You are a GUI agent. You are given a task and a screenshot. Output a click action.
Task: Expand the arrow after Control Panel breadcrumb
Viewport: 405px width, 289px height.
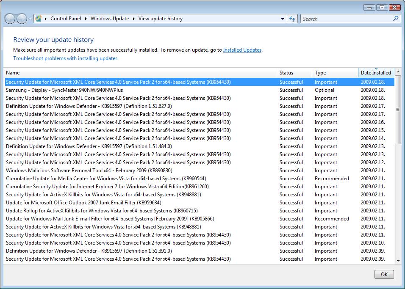(86, 19)
